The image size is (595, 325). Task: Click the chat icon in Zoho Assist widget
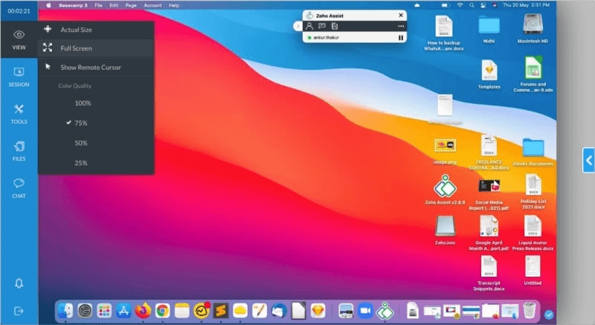[321, 26]
